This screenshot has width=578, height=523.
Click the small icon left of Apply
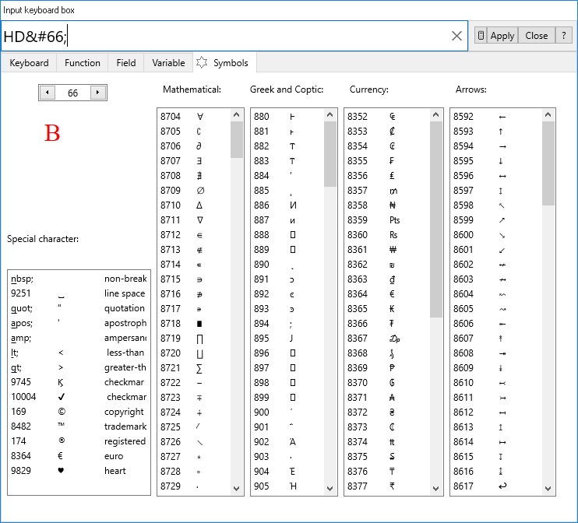481,36
